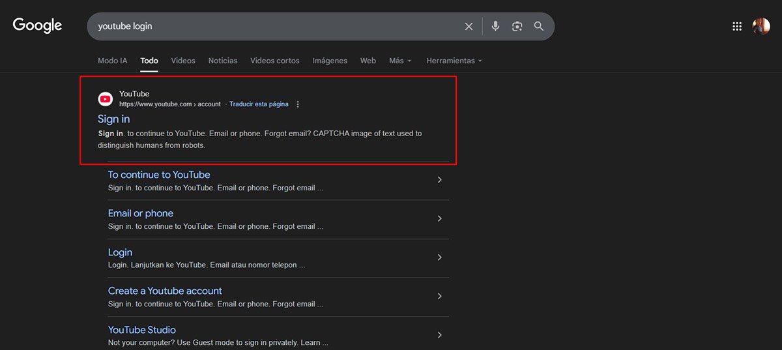Viewport: 782px width, 350px height.
Task: Open the 'Email or phone' sitelink
Action: 141,213
